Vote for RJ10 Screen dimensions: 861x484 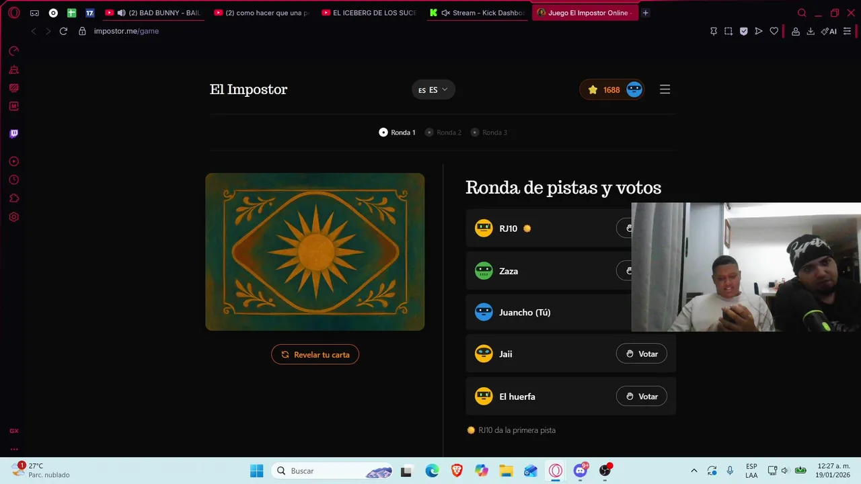coord(624,228)
